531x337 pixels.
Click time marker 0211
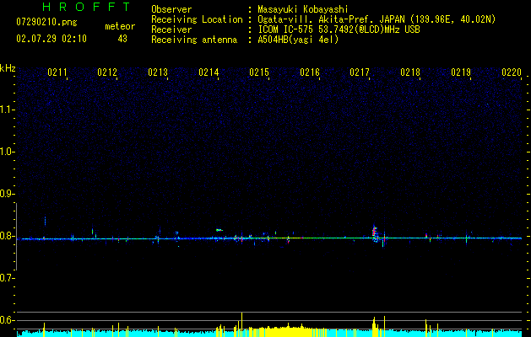(57, 72)
